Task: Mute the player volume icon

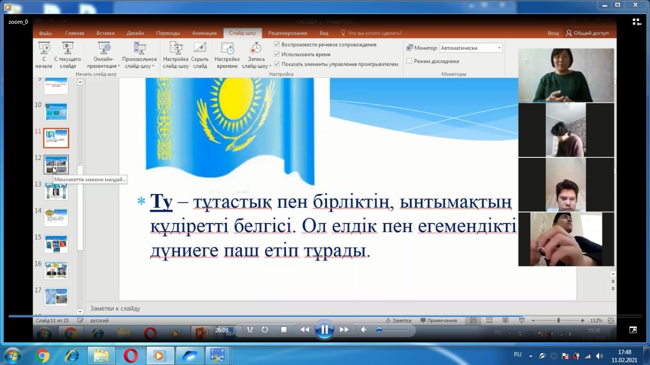Action: (x=364, y=330)
